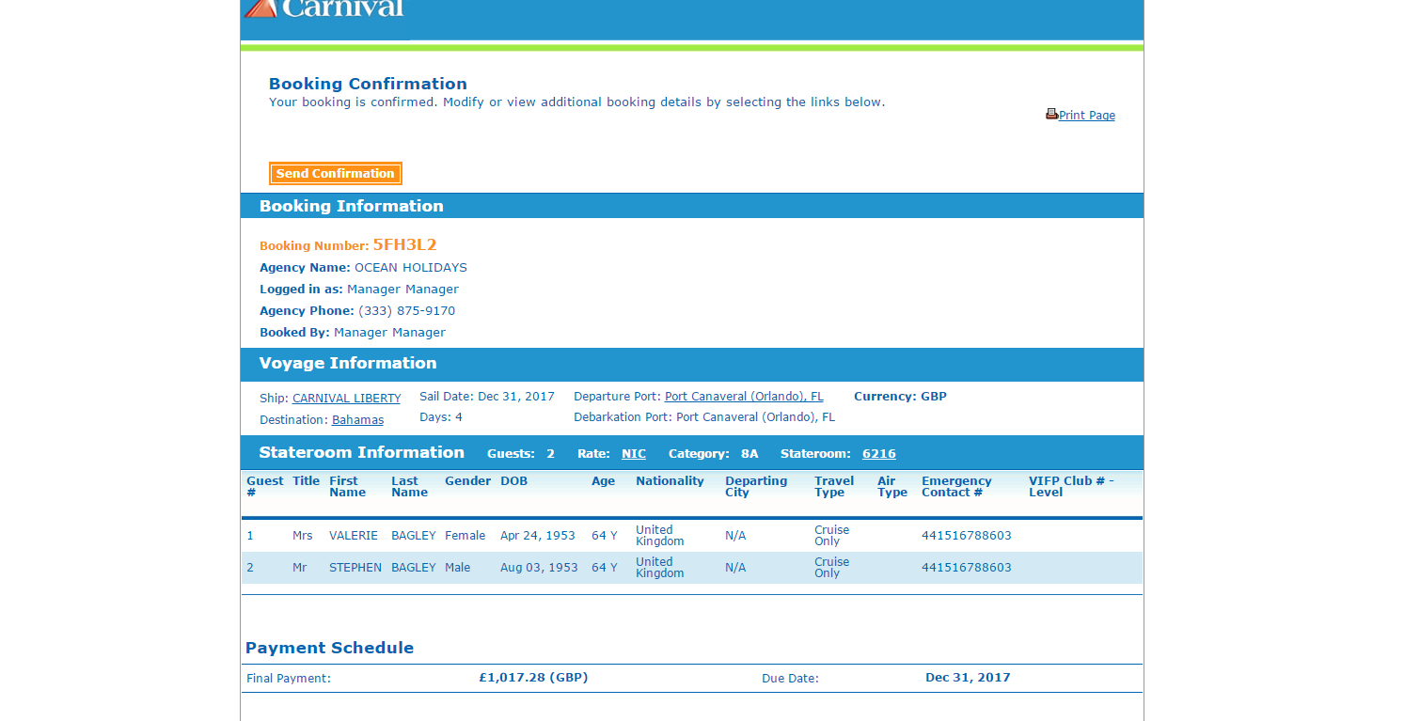Screen dimensions: 1420x721
Task: Click the Final Payment: label
Action: pyautogui.click(x=289, y=679)
